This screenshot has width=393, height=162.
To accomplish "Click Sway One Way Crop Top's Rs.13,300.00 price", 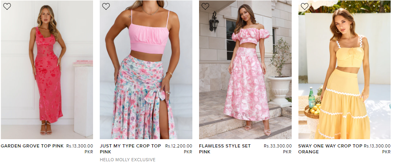I will (x=377, y=146).
